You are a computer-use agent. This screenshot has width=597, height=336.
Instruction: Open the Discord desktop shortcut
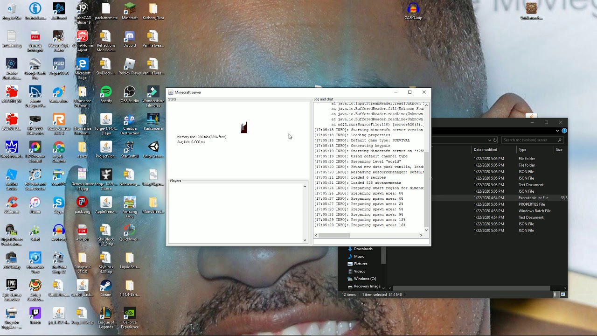130,39
